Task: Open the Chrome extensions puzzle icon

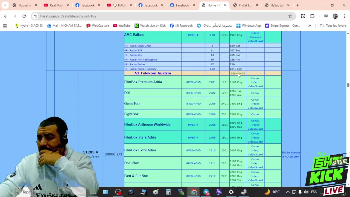Action: [x=312, y=16]
